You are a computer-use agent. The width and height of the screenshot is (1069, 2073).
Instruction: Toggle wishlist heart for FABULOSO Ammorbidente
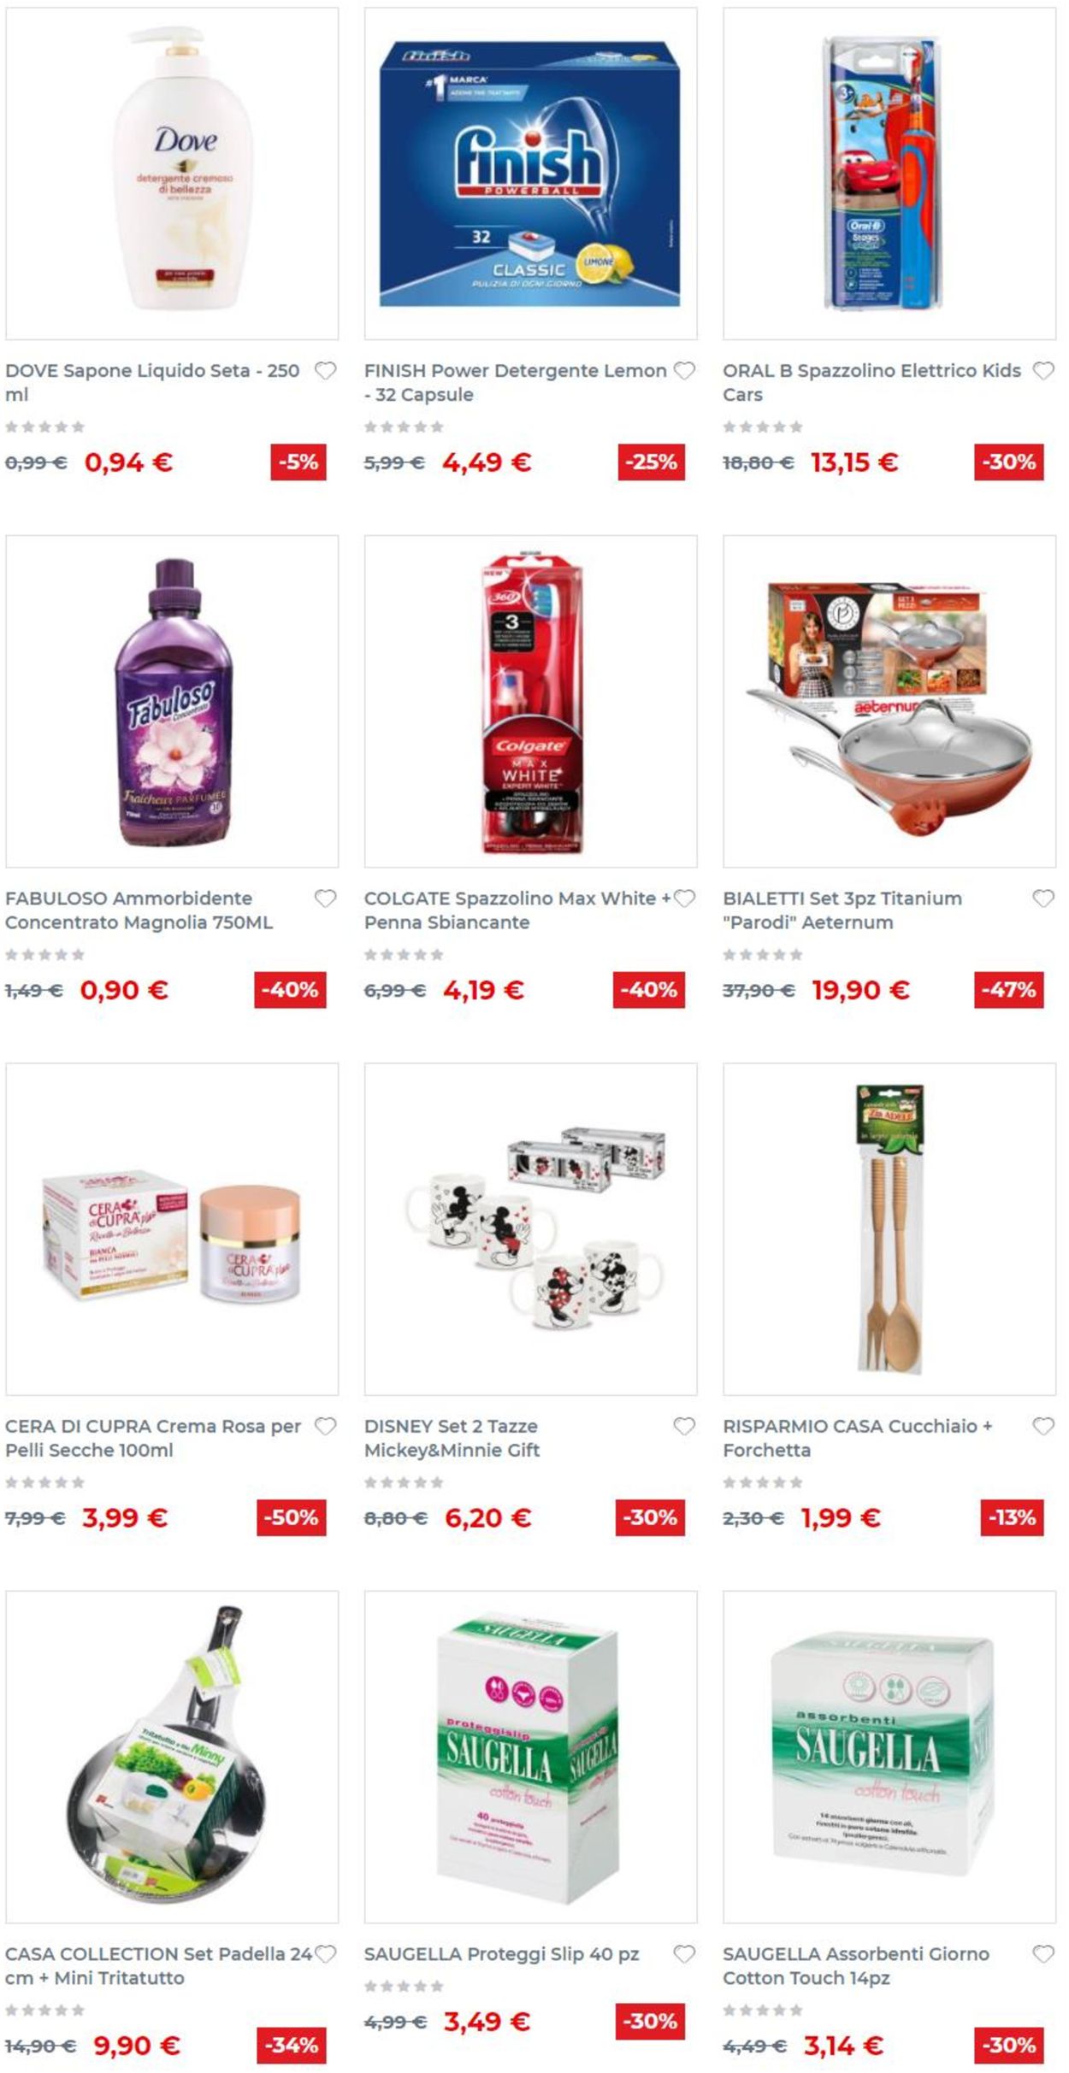(325, 898)
